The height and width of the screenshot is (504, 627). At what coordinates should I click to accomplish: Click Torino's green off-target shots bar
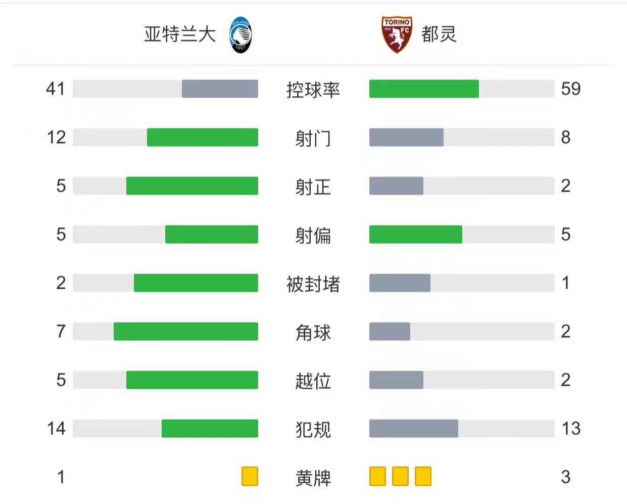[x=416, y=234]
